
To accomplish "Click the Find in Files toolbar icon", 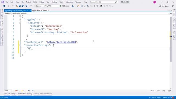I will [78, 6].
